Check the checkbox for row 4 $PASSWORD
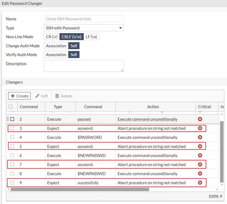This screenshot has height=204, width=227. (x=12, y=137)
